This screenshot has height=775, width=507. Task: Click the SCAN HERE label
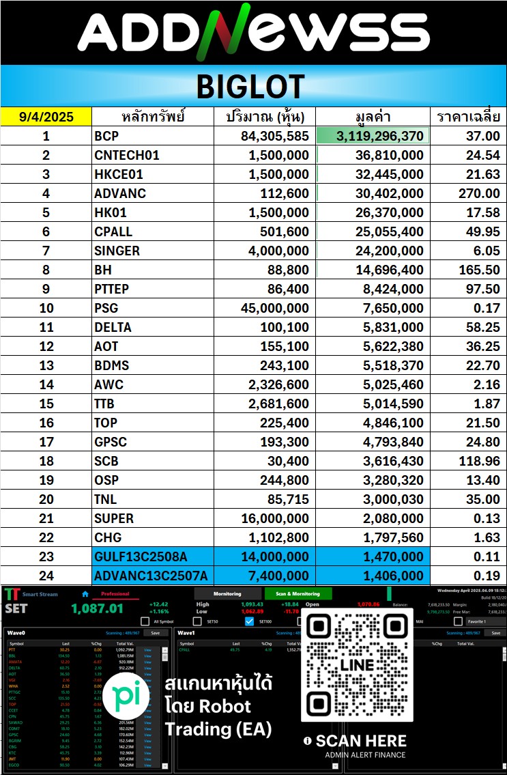coord(361,740)
